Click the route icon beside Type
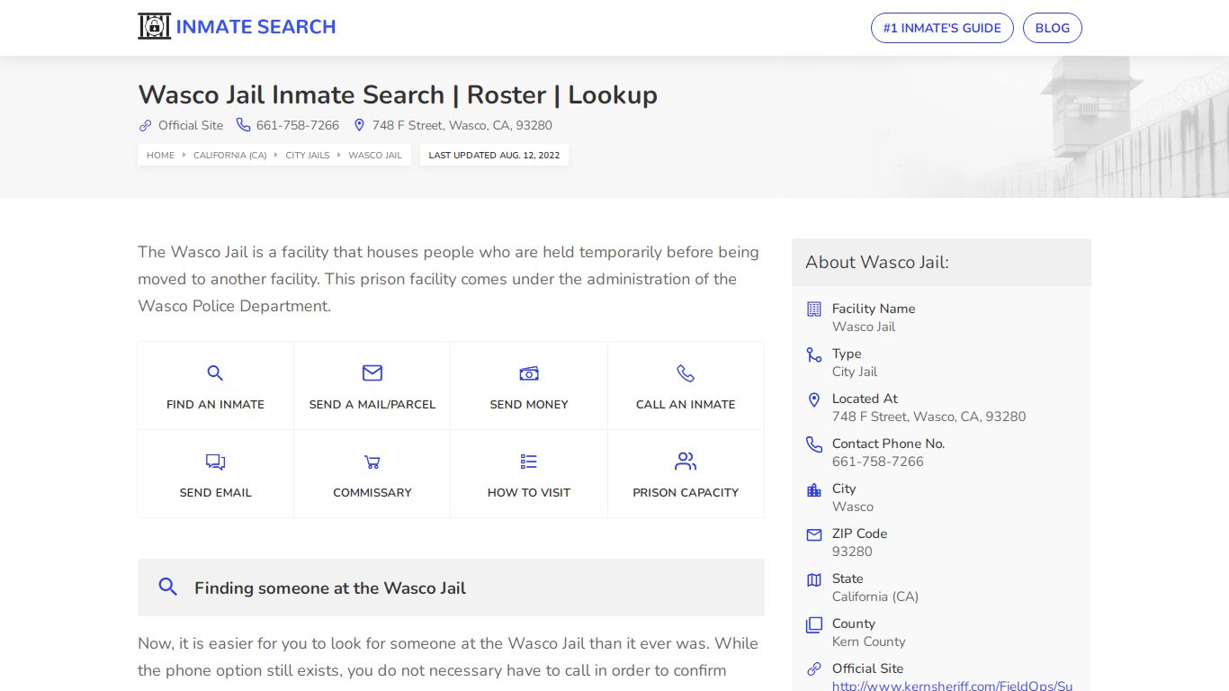Screen dimensions: 1229x691 point(814,354)
